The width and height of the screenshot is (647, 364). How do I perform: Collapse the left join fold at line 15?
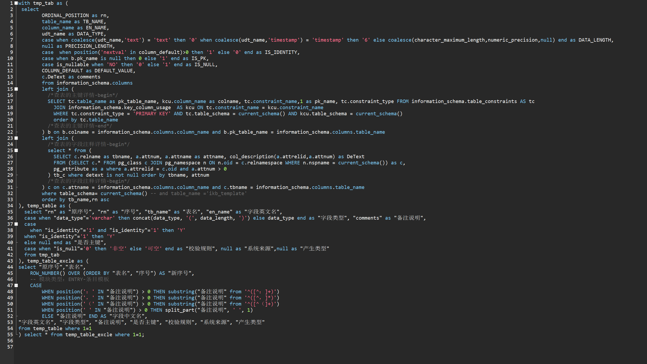coord(16,89)
